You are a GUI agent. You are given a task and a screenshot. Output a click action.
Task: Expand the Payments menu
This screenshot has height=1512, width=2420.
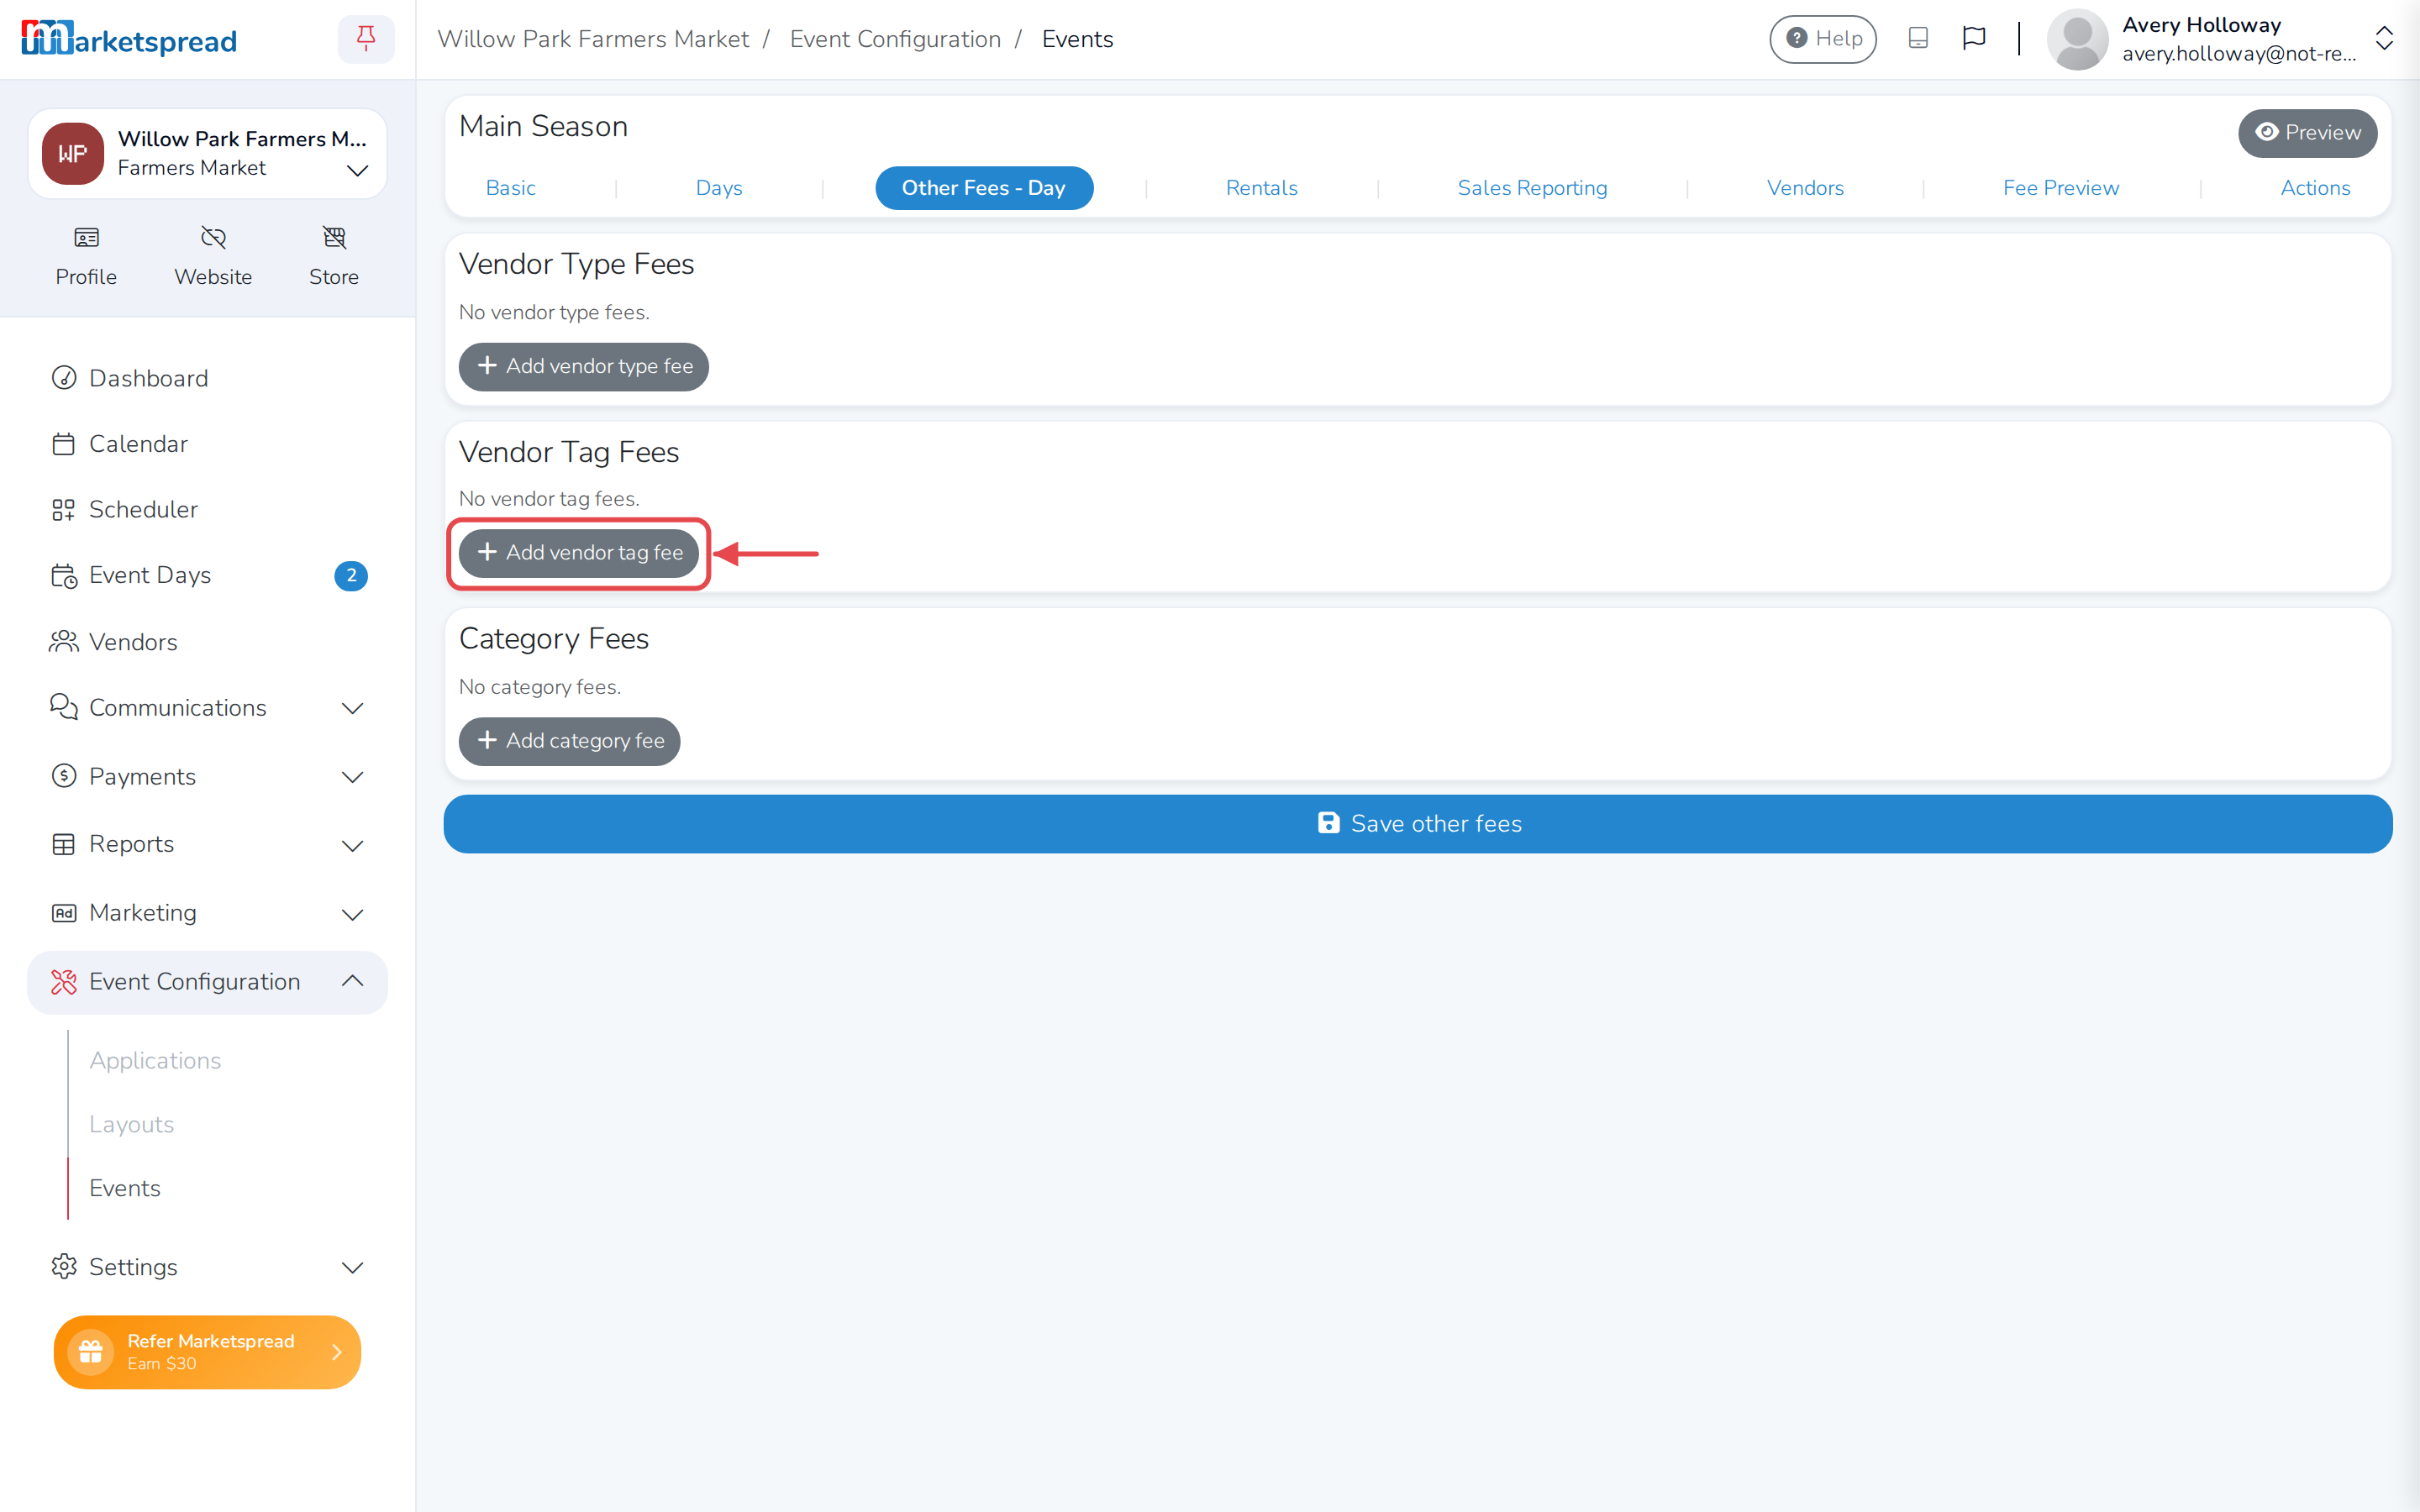(207, 777)
